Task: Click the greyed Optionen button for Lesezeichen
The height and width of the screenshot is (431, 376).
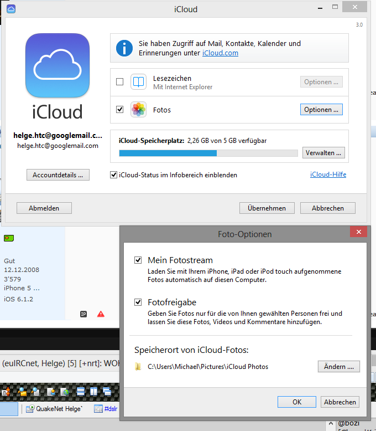Action: (x=321, y=81)
